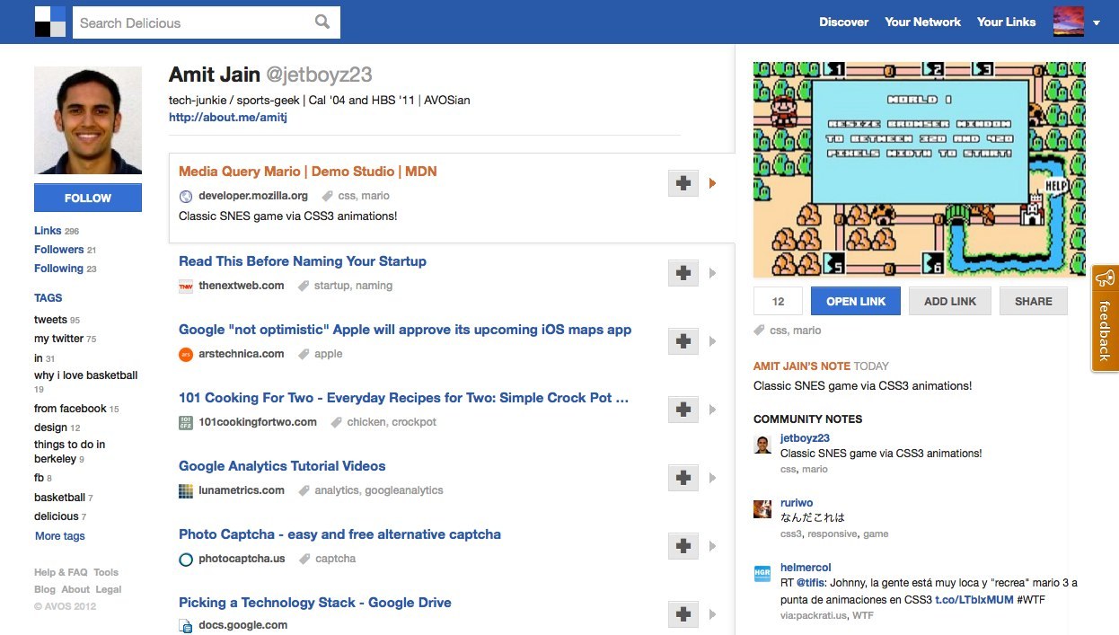Expand arrow for Google Analytics Tutorial Videos
Viewport: 1119px width, 635px height.
click(713, 478)
